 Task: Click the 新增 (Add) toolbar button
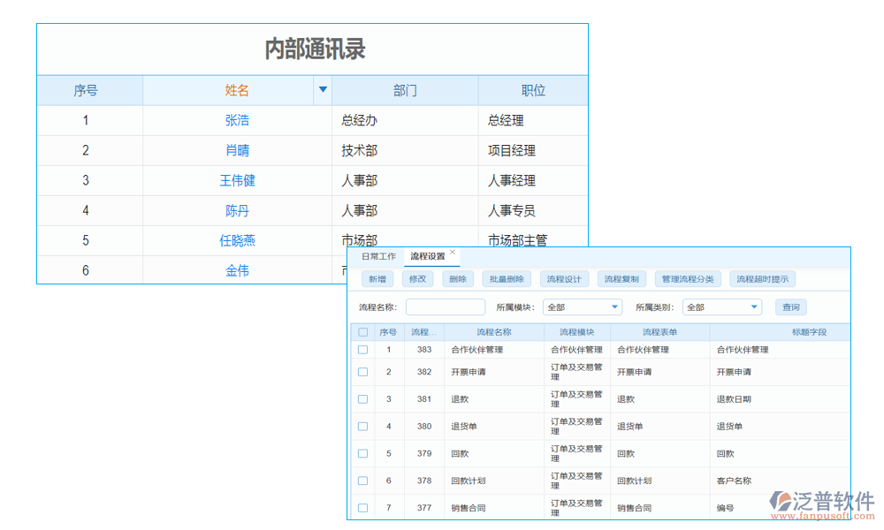(x=377, y=278)
